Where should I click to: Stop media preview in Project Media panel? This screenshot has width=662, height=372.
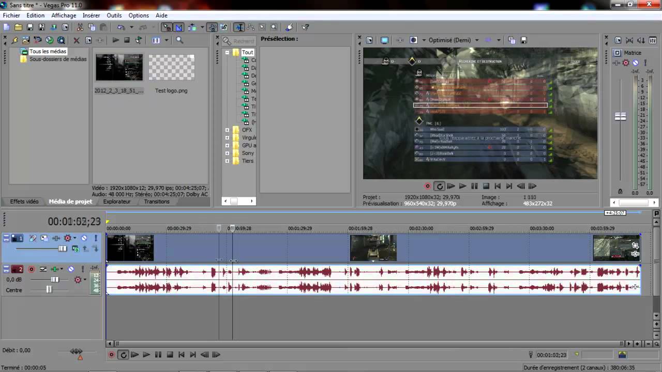127,40
